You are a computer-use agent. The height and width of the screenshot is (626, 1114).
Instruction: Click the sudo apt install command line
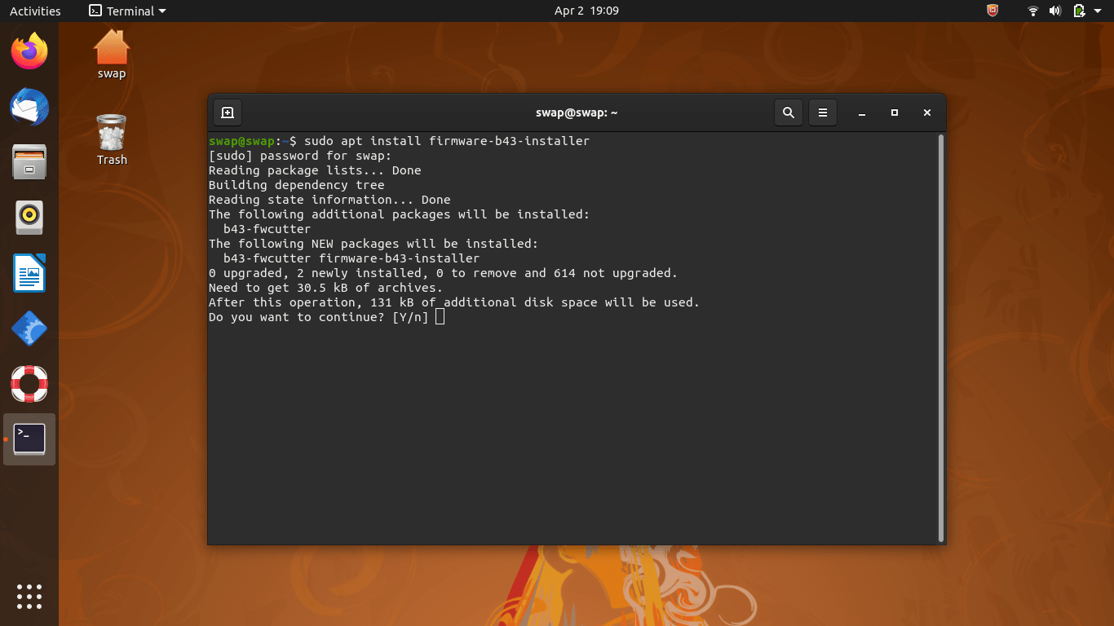pyautogui.click(x=399, y=141)
